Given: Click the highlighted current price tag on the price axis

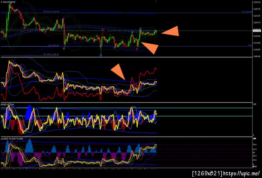Looking at the screenshot, I should pyautogui.click(x=257, y=31).
